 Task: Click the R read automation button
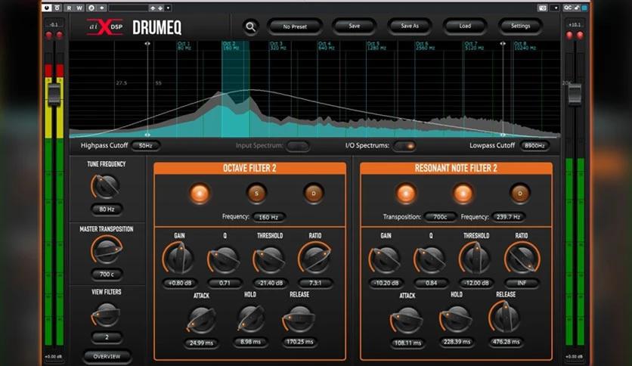point(69,8)
